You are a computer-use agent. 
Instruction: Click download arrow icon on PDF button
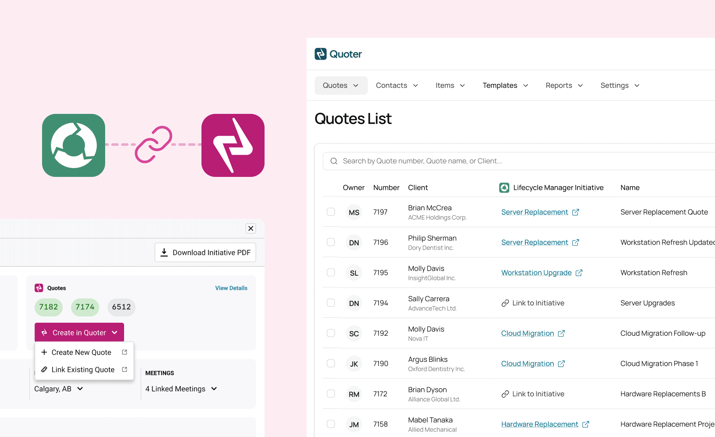[x=164, y=252]
